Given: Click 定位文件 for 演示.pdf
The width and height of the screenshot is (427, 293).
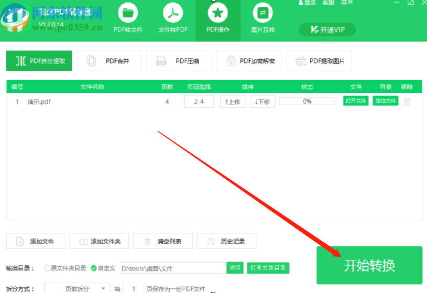Looking at the screenshot, I should 386,101.
